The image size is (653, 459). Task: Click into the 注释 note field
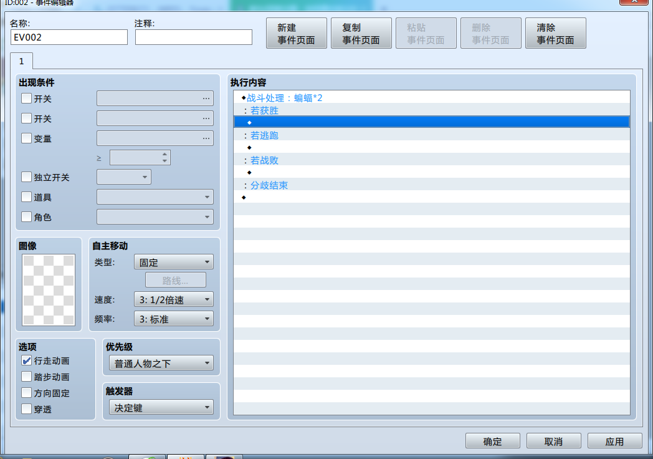(194, 37)
